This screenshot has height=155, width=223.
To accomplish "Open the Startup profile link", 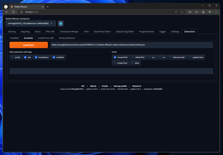I will pyautogui.click(x=120, y=86).
